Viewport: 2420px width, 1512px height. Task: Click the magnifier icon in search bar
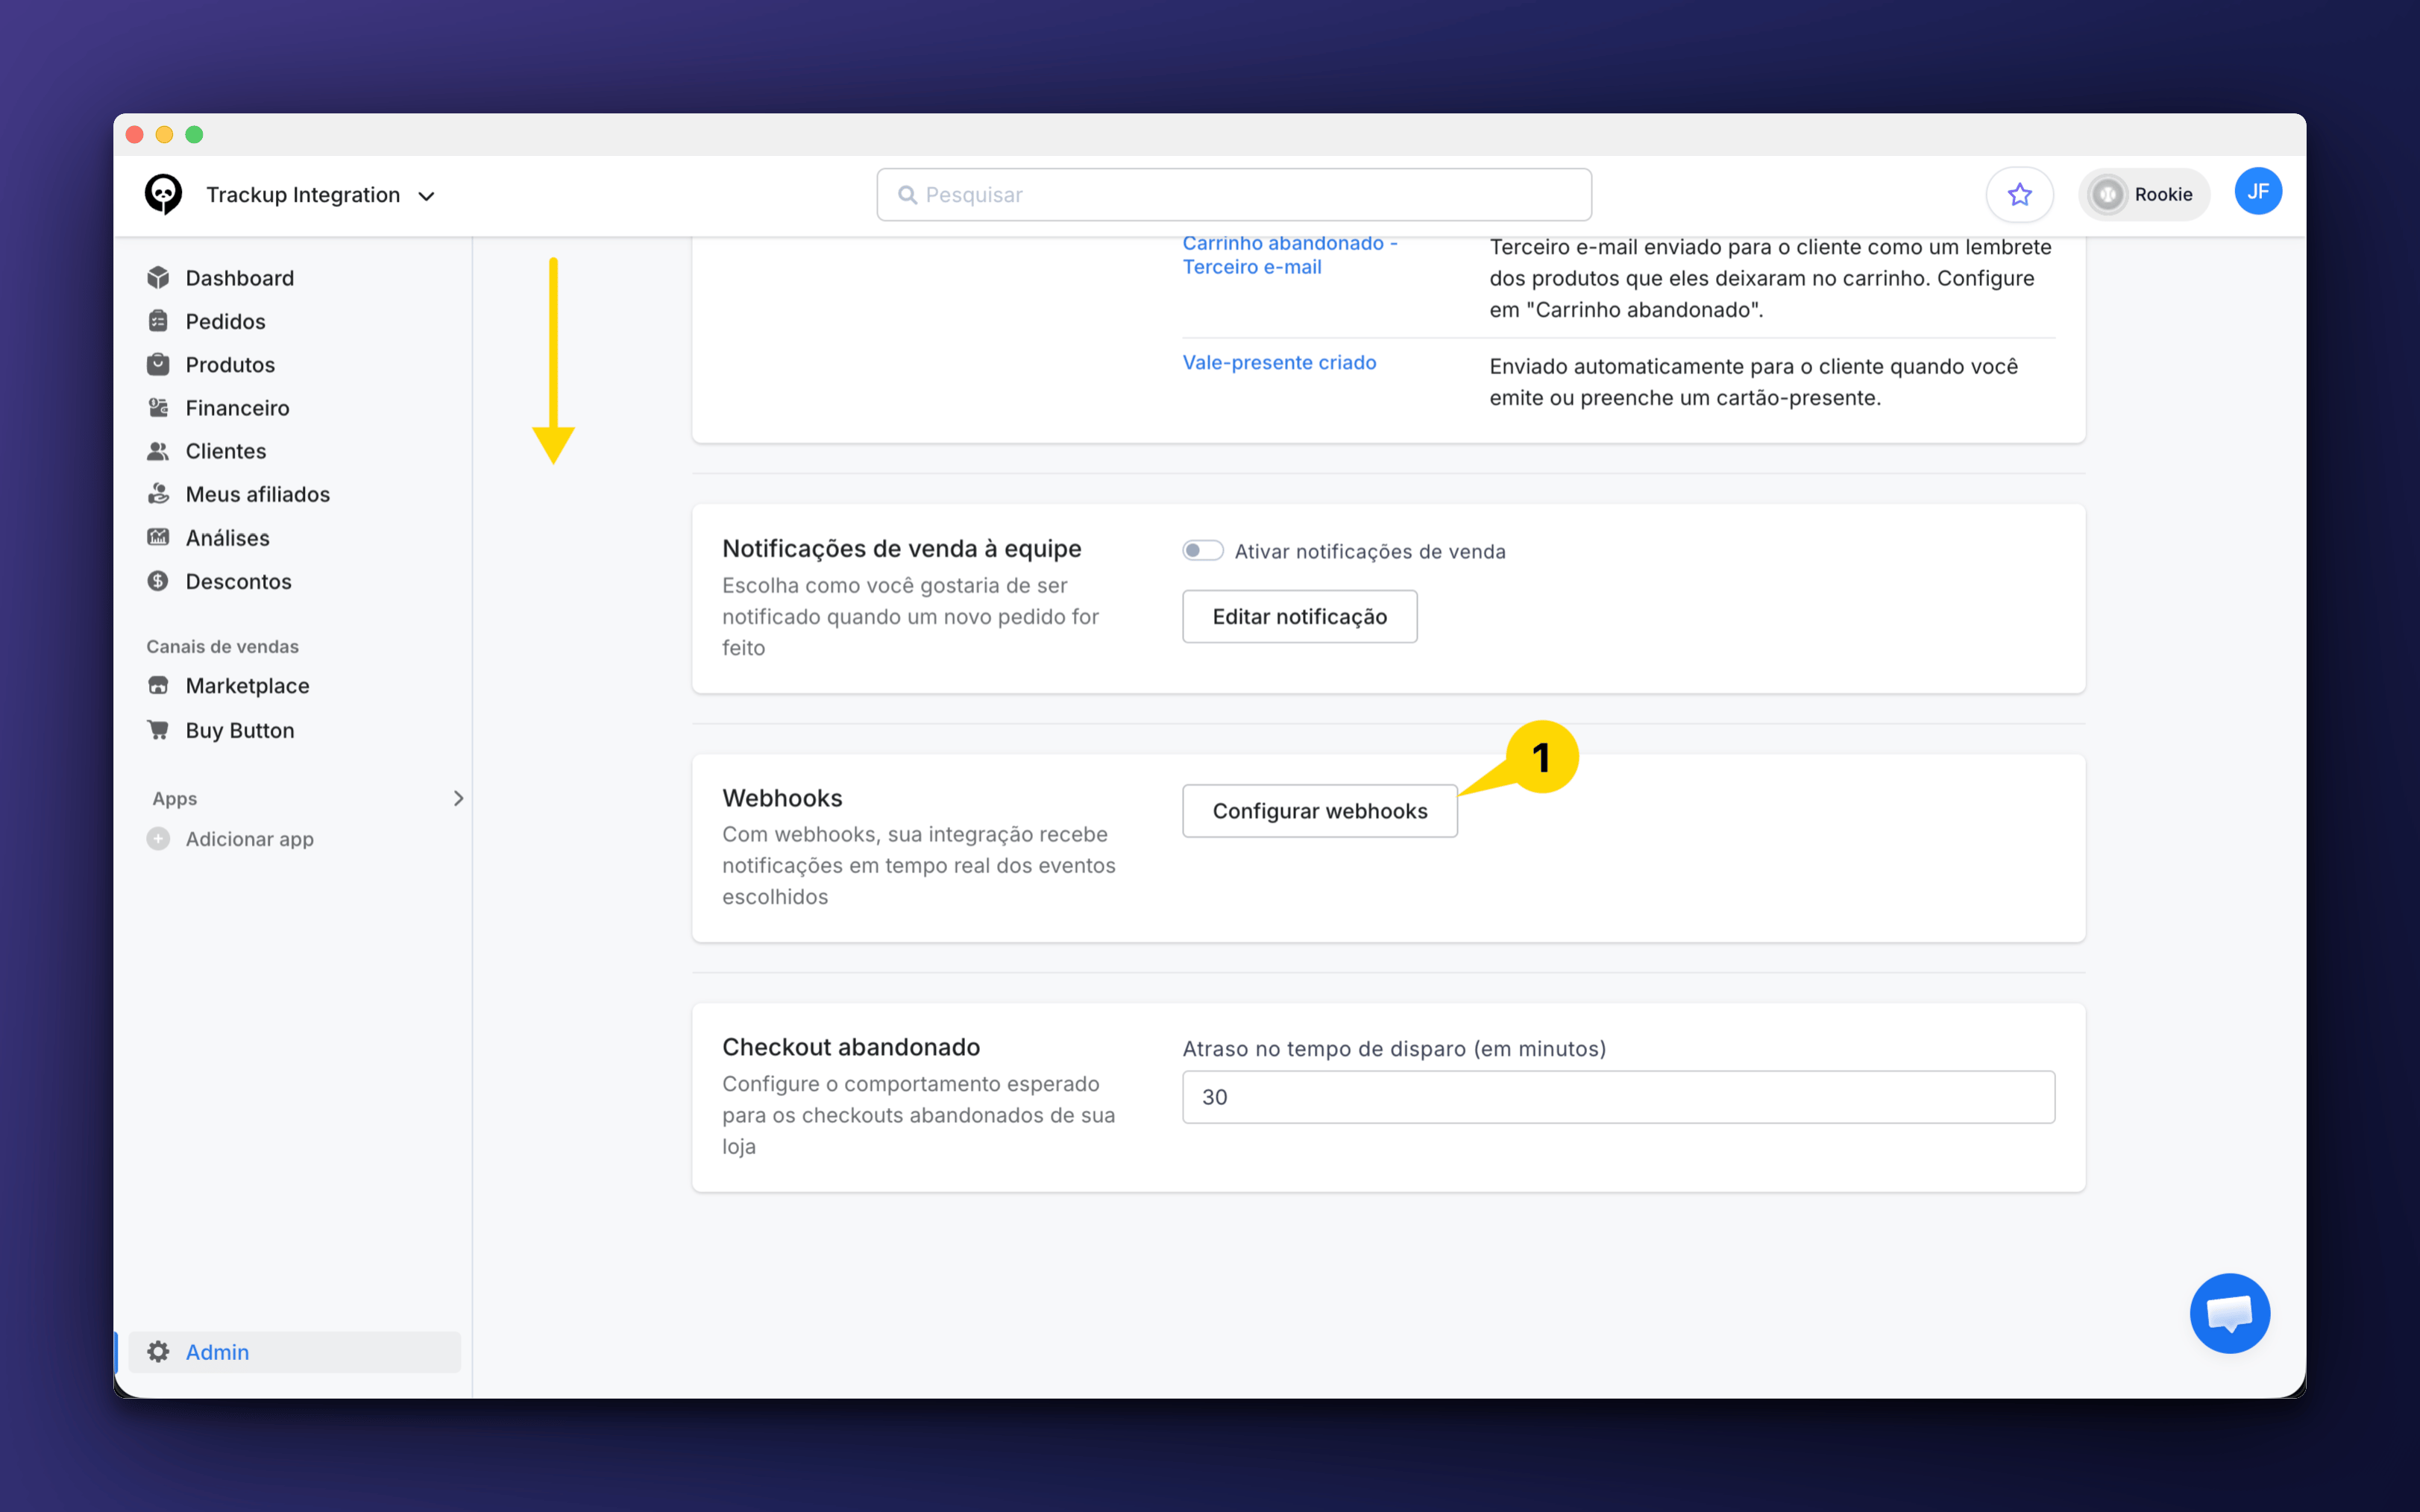point(907,195)
